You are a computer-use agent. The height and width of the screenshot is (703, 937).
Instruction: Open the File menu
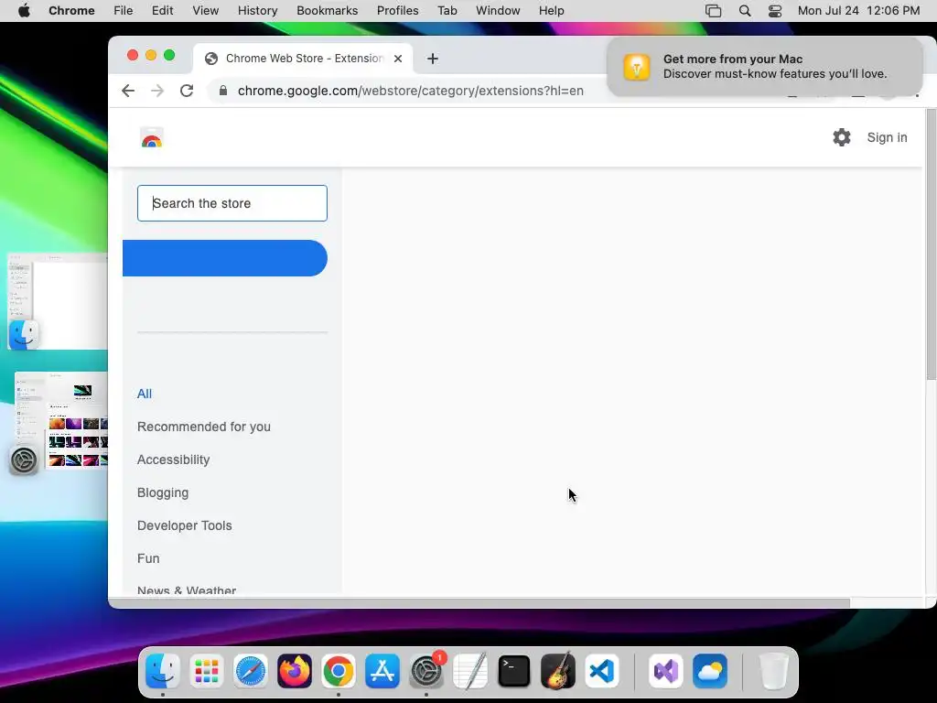tap(124, 11)
